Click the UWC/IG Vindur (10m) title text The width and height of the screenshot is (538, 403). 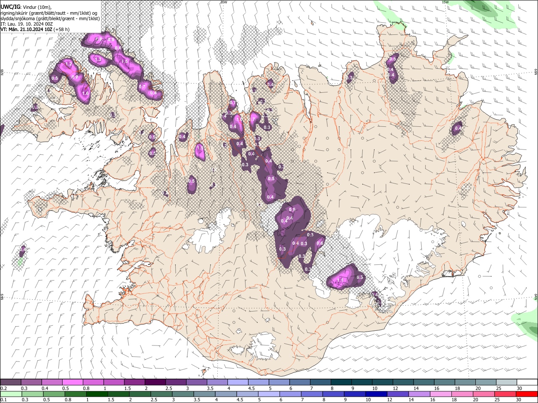[26, 7]
